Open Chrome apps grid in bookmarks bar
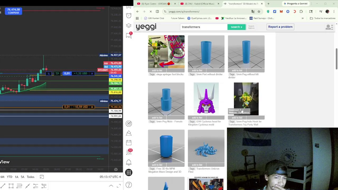Screen dimensions: 338x190 (x=137, y=18)
